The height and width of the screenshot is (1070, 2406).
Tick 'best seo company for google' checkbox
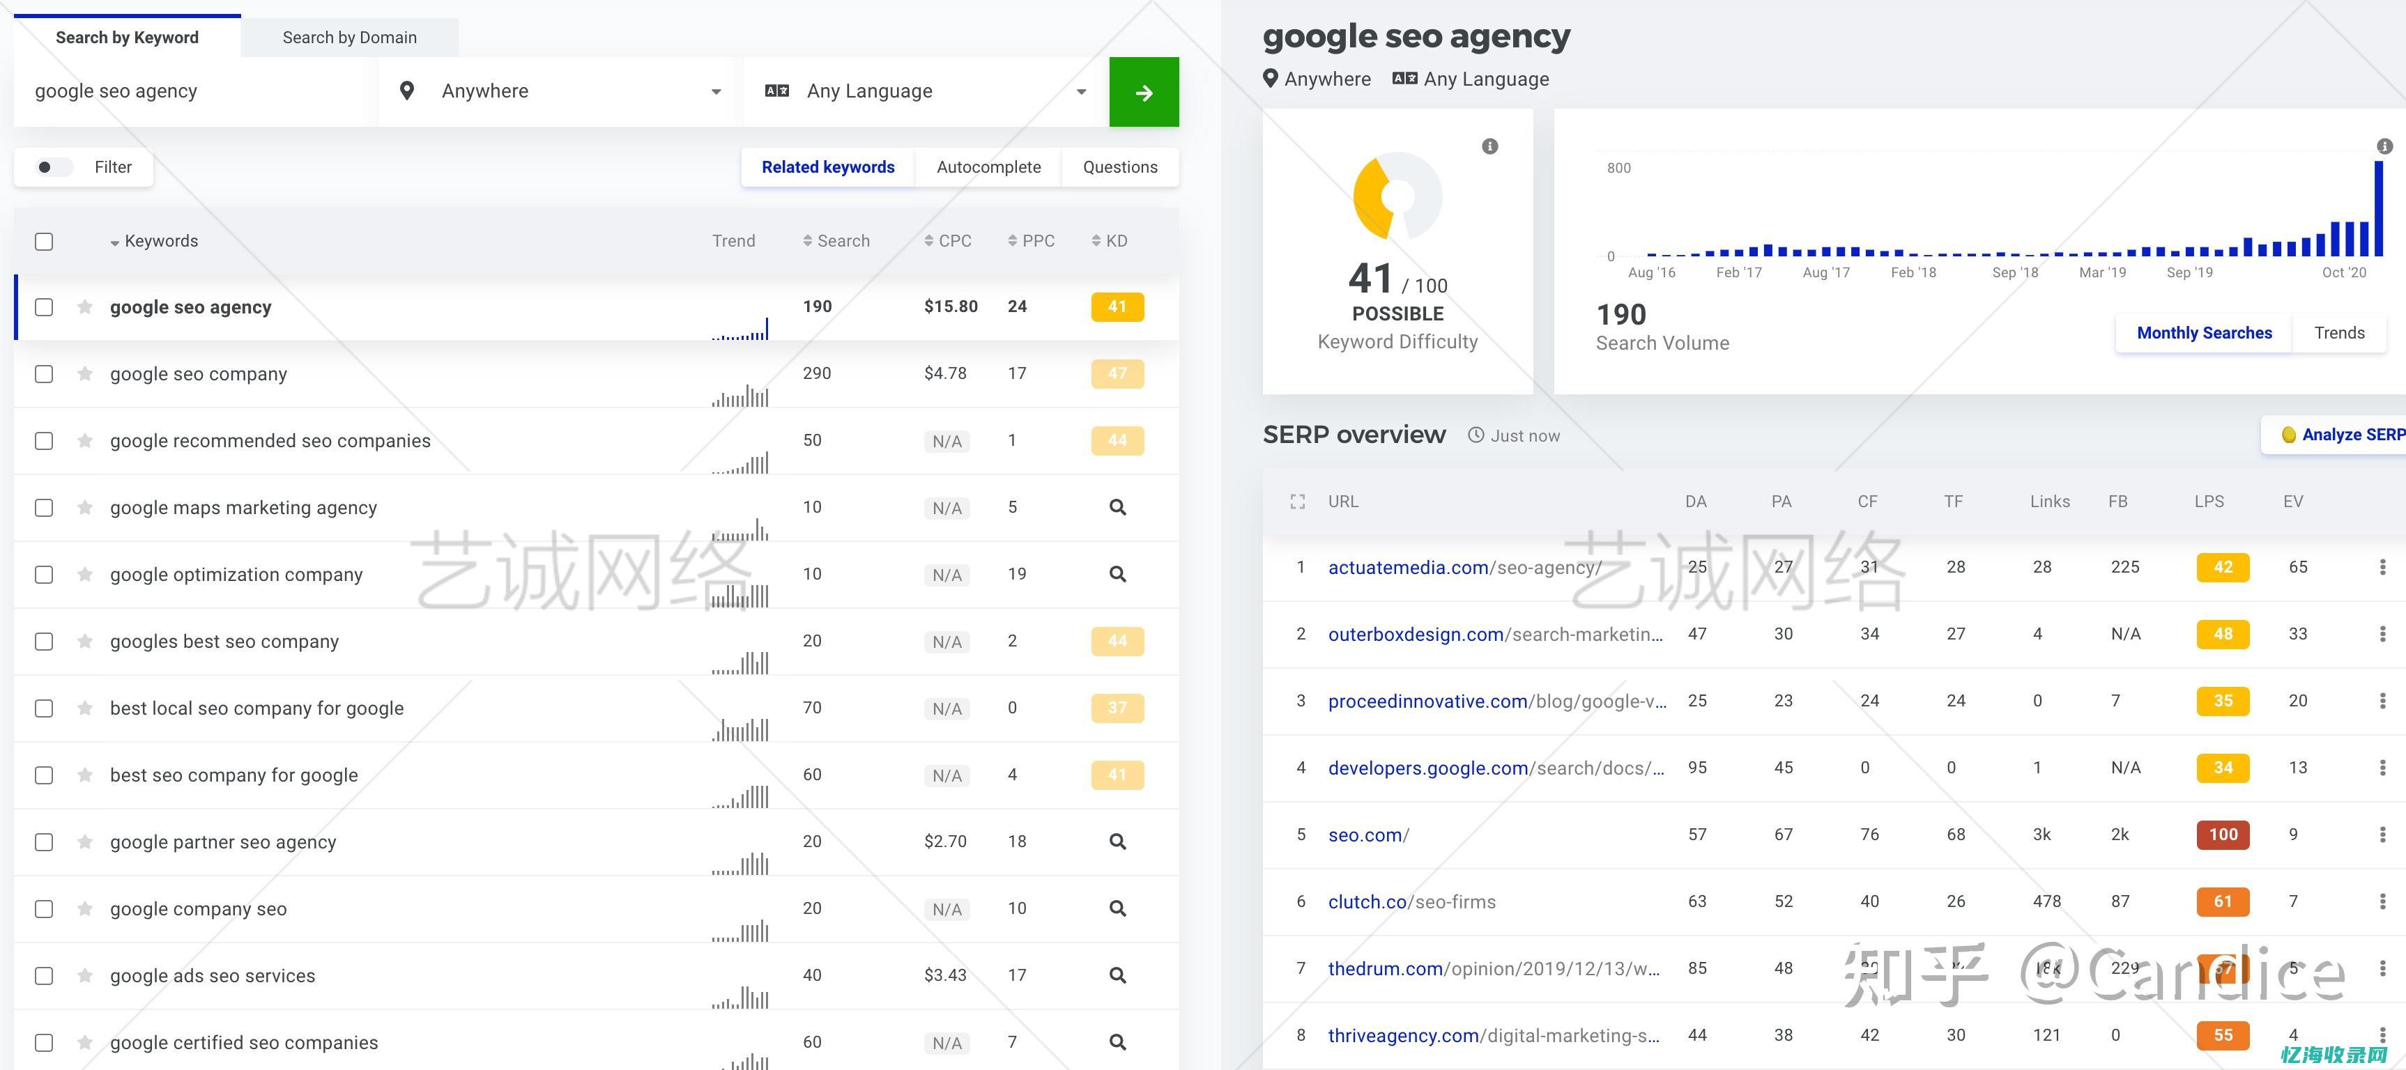[44, 776]
